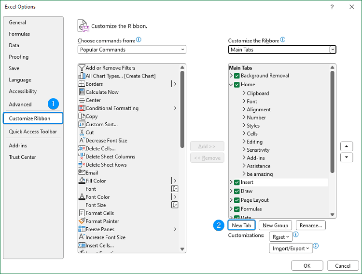Click the Calculate Now calculator icon

coord(82,92)
